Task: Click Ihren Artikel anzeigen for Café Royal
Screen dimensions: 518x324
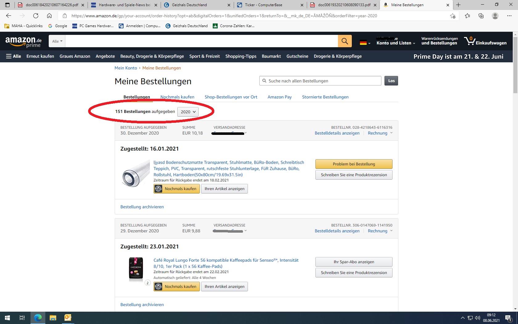Action: pyautogui.click(x=224, y=286)
